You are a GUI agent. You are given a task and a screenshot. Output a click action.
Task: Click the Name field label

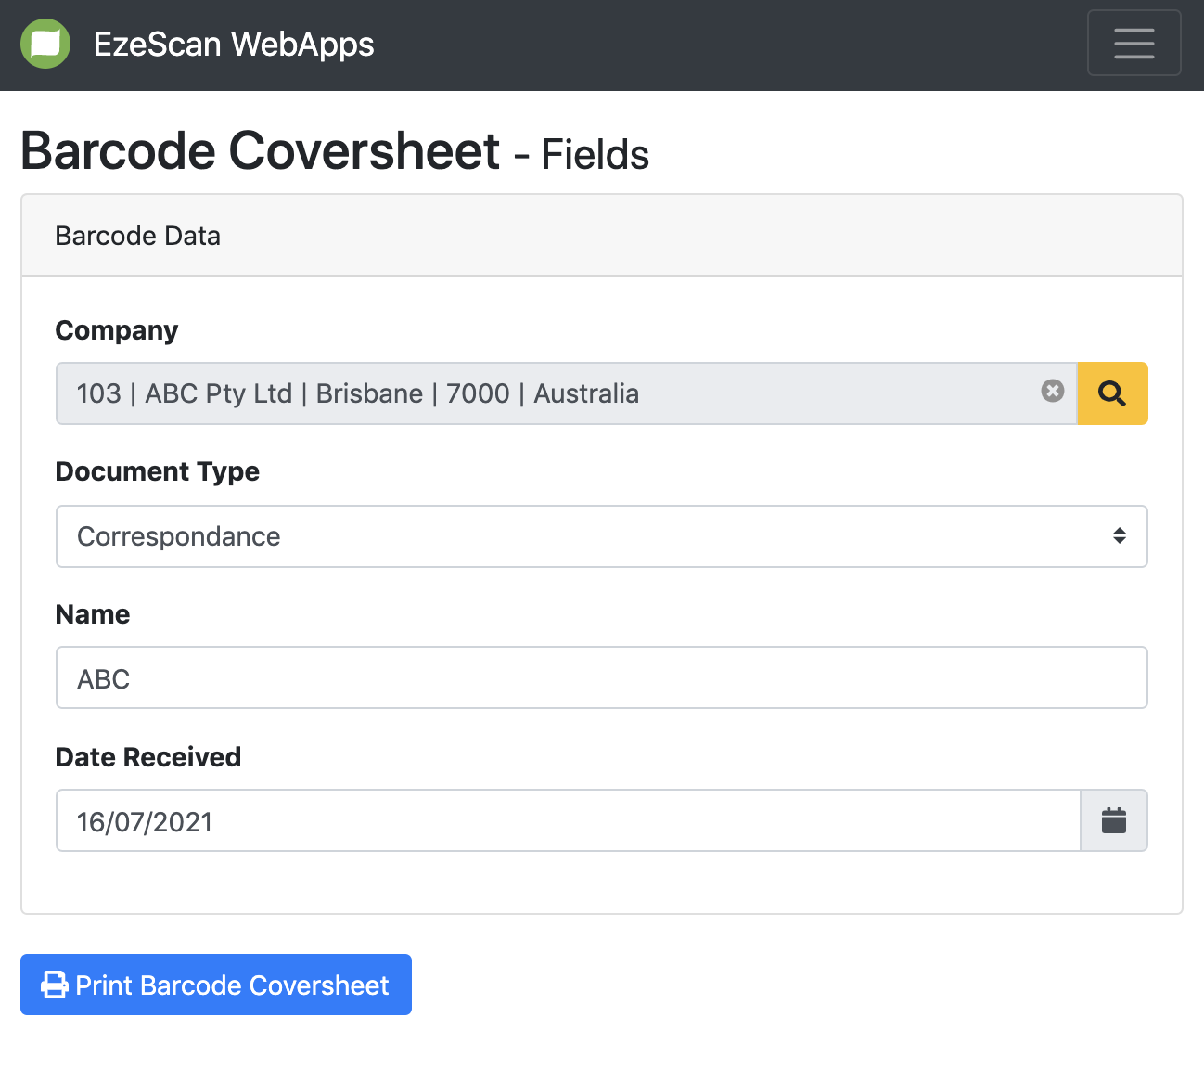[93, 614]
